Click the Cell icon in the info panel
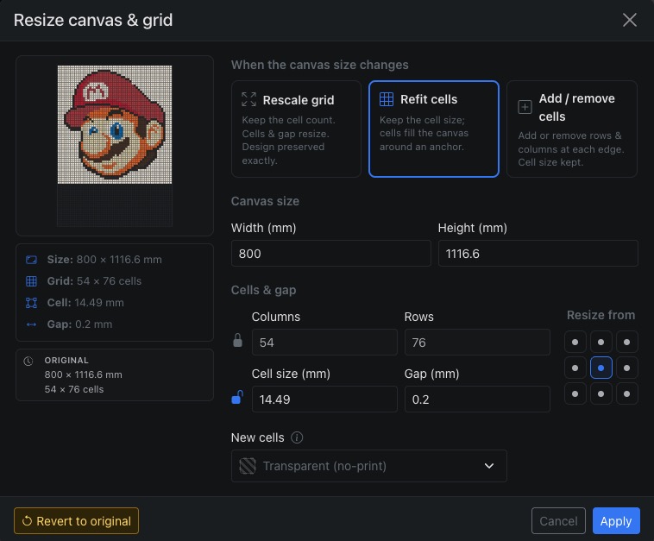654x541 pixels. pos(31,303)
